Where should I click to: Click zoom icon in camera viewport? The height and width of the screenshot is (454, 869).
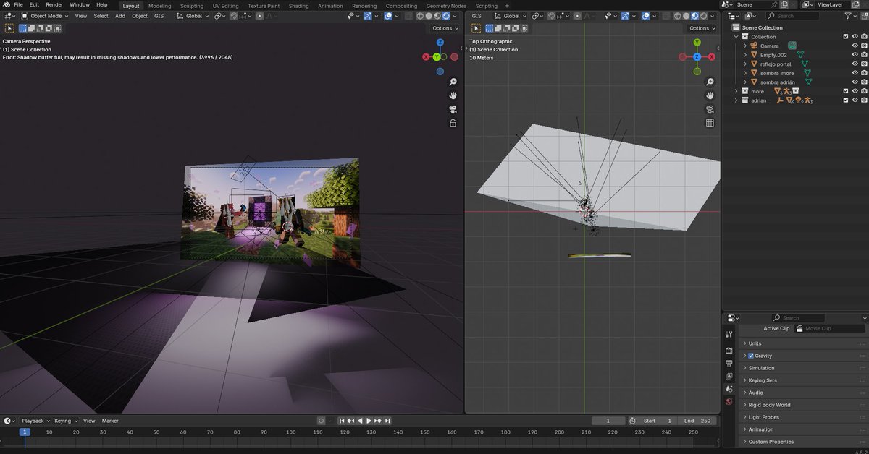(x=453, y=82)
